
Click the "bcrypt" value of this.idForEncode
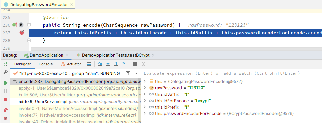pos(203,101)
